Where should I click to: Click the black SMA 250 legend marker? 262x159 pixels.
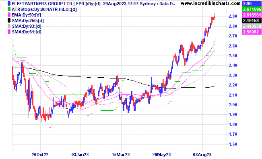(9, 21)
